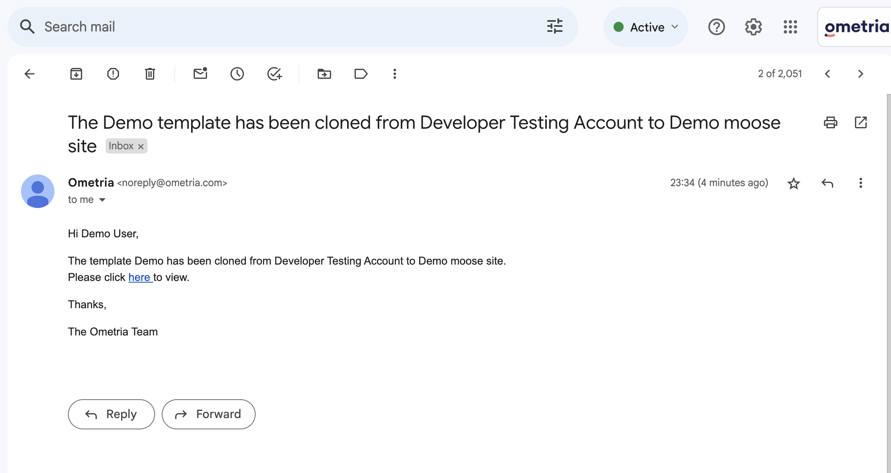Screen dimensions: 891x473
Task: Expand 'to me' recipient details
Action: pos(102,200)
